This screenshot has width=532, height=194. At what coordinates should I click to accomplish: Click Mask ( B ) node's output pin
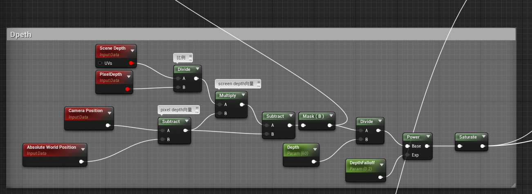tap(330, 126)
